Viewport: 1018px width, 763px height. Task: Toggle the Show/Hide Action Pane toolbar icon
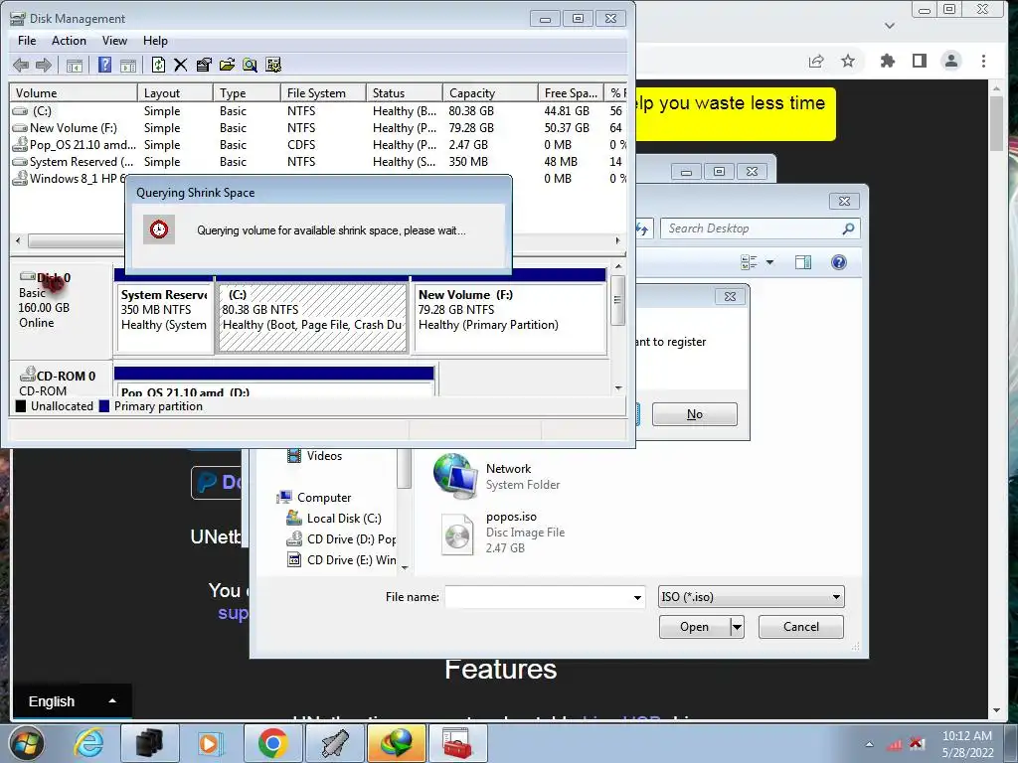click(x=128, y=65)
